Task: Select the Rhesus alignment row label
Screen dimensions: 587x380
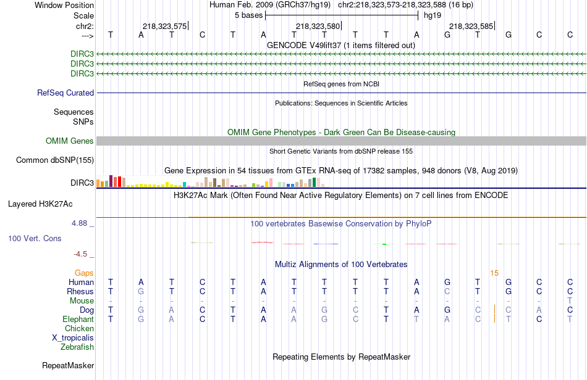Action: coord(80,291)
